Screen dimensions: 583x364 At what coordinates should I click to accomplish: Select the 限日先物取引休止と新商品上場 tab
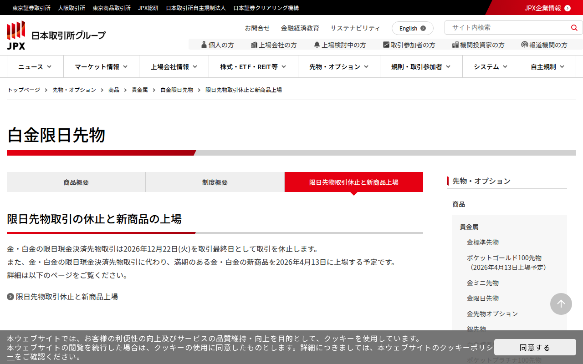click(x=354, y=182)
